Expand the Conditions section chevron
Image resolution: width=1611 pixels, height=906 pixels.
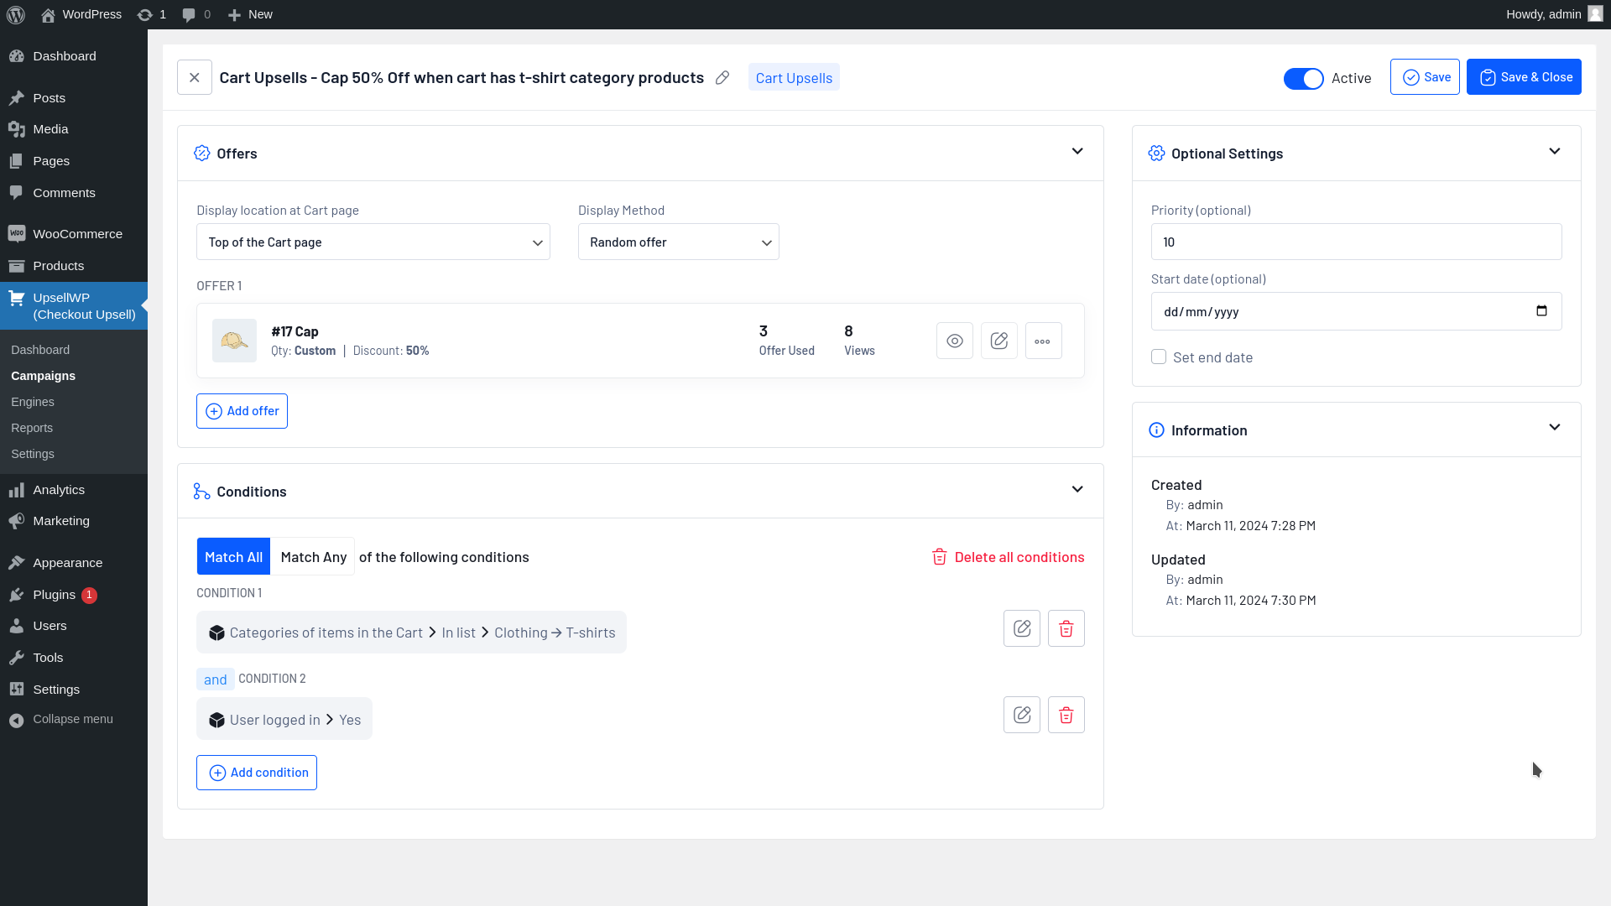1077,489
